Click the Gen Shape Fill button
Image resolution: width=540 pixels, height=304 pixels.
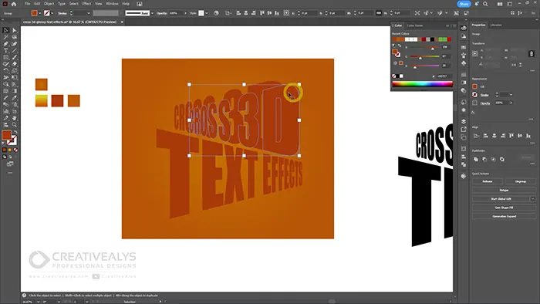pos(504,208)
